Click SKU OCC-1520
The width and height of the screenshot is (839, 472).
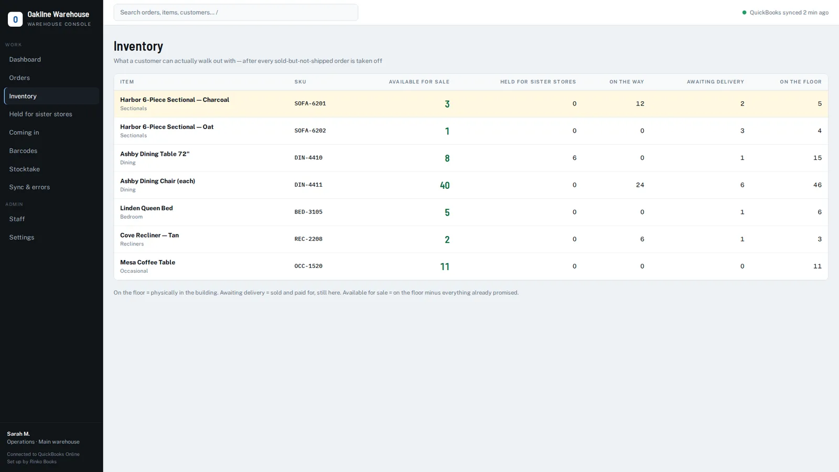pos(308,266)
